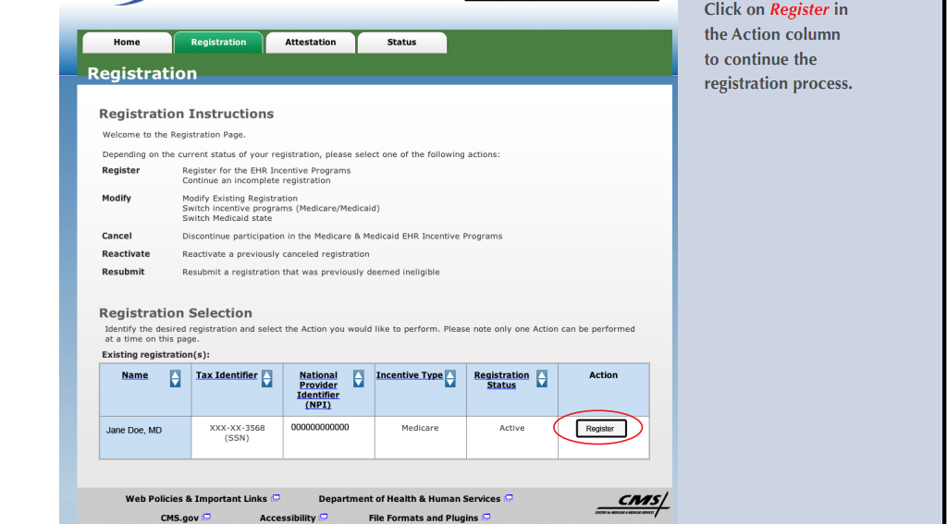Click external-link icon after File Formats and Plugins

coord(486,518)
